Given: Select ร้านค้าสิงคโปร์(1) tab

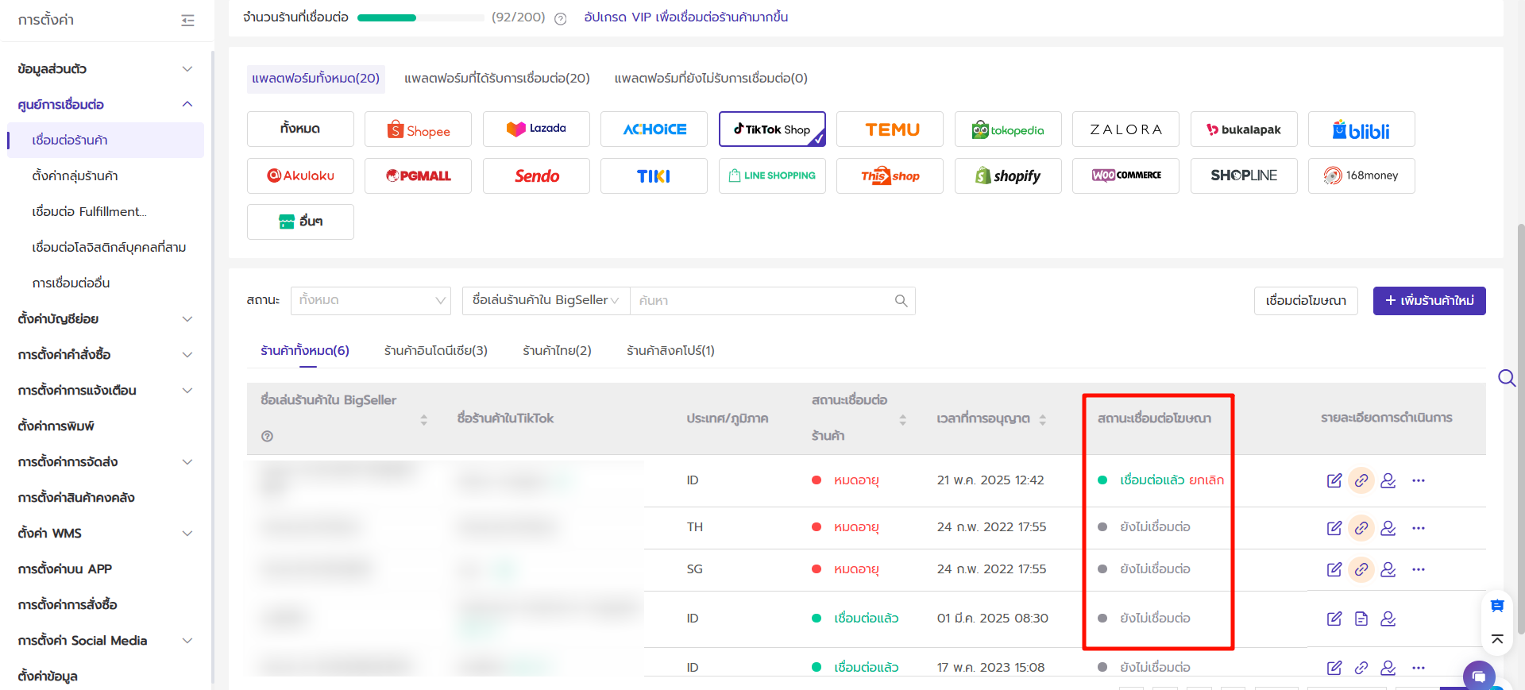Looking at the screenshot, I should pos(670,351).
